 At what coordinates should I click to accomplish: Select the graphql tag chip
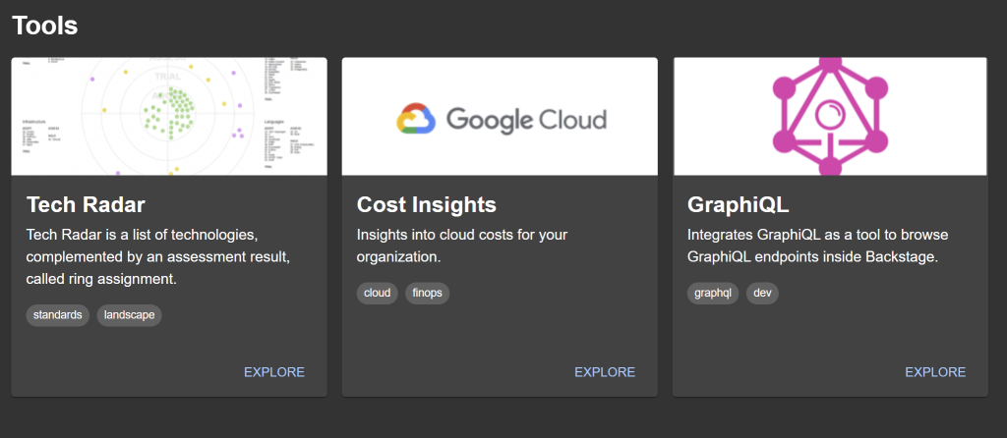[713, 293]
